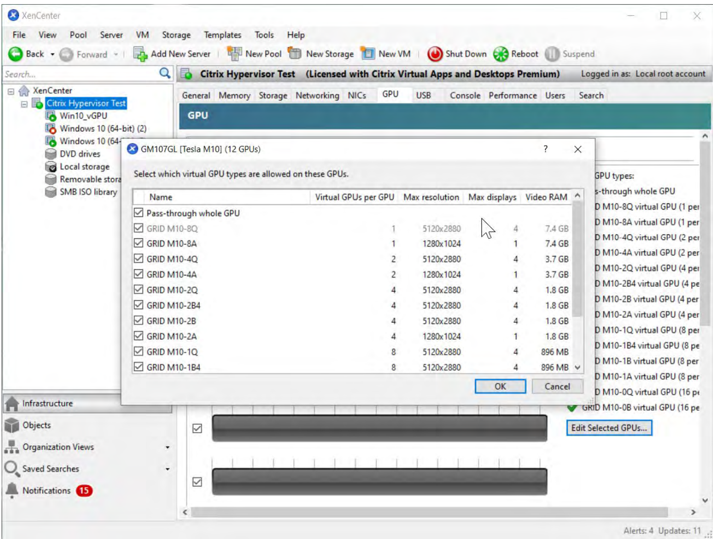This screenshot has width=713, height=539.
Task: Click the green Reboot icon
Action: pos(500,54)
